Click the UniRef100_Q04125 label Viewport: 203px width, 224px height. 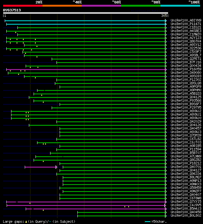186,97
